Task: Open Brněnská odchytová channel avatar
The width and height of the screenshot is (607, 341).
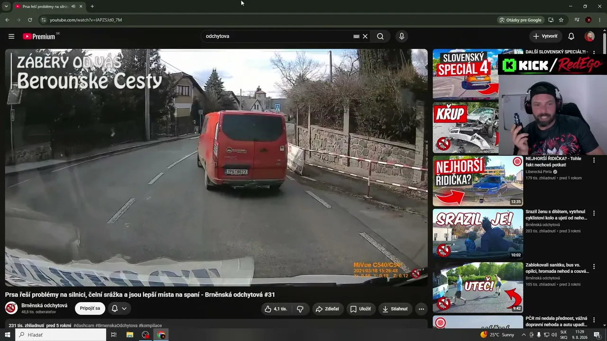Action: (x=11, y=308)
